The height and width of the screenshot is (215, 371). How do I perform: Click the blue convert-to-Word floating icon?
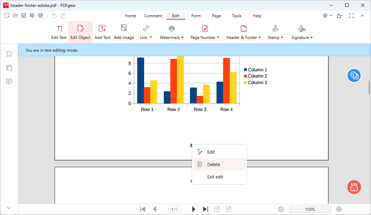pyautogui.click(x=354, y=75)
